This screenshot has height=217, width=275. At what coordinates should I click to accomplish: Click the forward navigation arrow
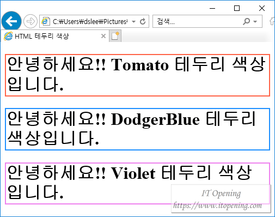[x=30, y=21]
